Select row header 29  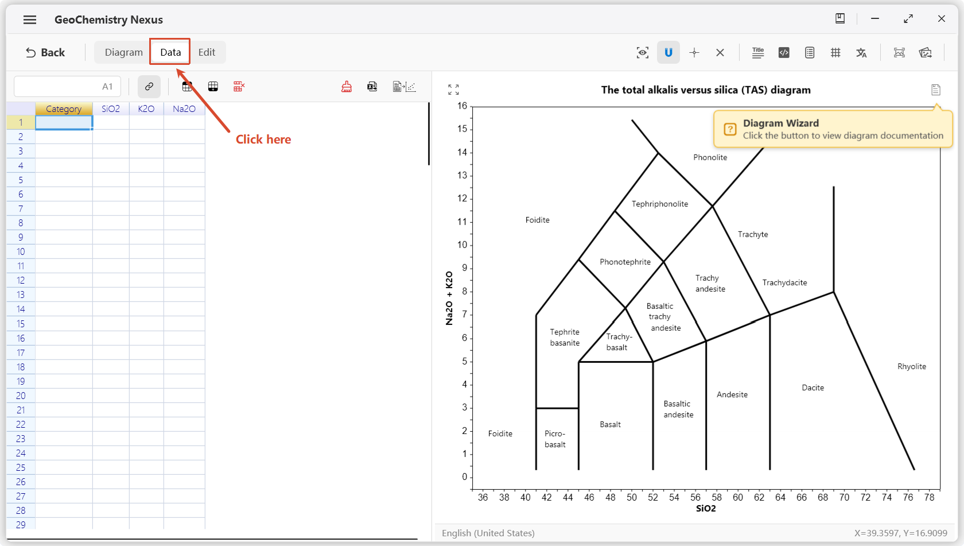click(21, 524)
